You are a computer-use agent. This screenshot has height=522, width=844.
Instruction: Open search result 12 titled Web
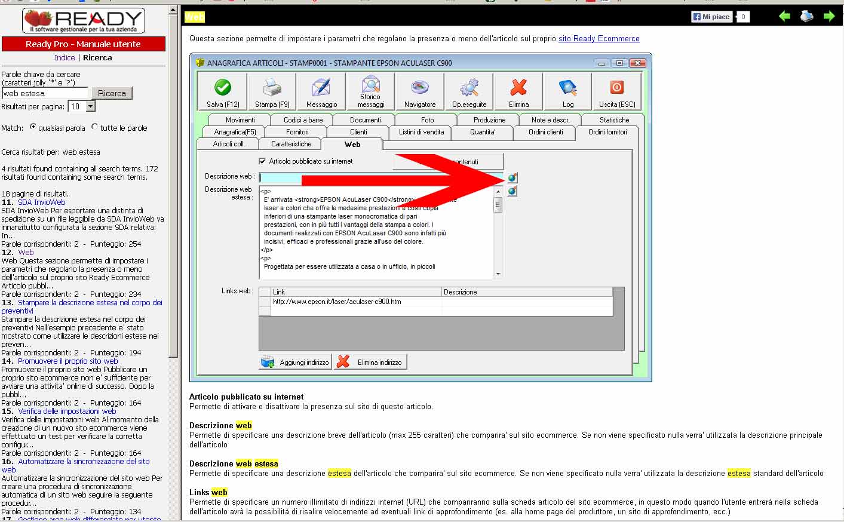(x=26, y=253)
